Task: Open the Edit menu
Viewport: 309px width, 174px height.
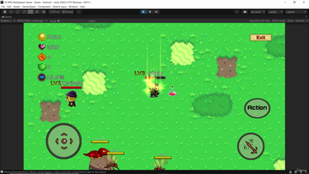Action: point(9,7)
